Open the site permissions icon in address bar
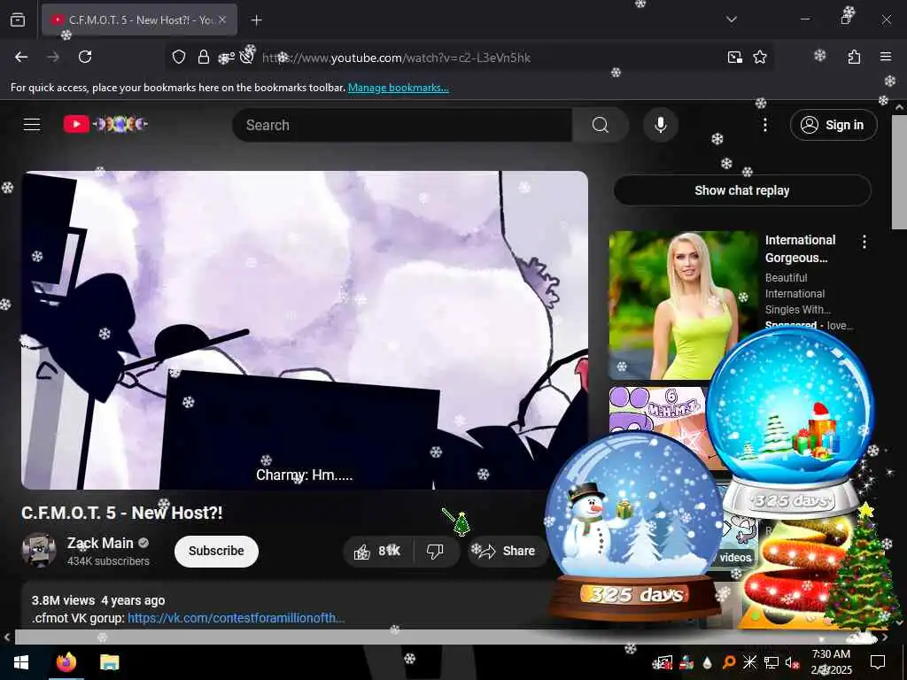Image resolution: width=907 pixels, height=680 pixels. pos(226,57)
